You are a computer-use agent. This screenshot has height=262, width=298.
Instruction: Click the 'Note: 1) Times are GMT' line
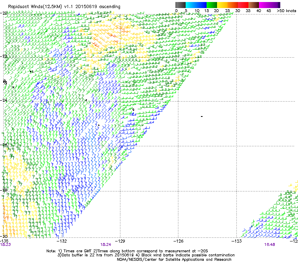[x=127, y=251]
